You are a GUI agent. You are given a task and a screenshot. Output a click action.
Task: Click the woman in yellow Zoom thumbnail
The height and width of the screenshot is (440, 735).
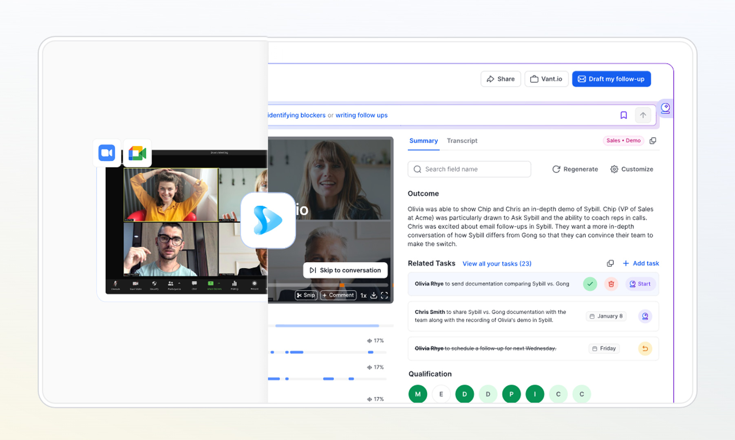tap(171, 195)
